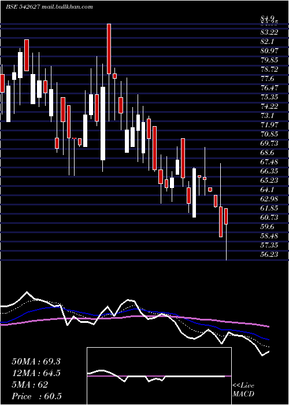Viewport: 289px width, 405px height.
Task: Click the 76.47 price label
Action: [x=269, y=88]
